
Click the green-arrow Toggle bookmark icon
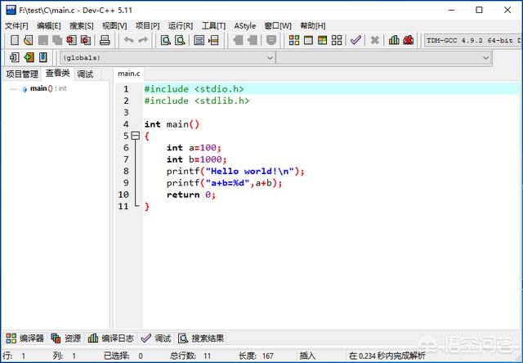[29, 57]
